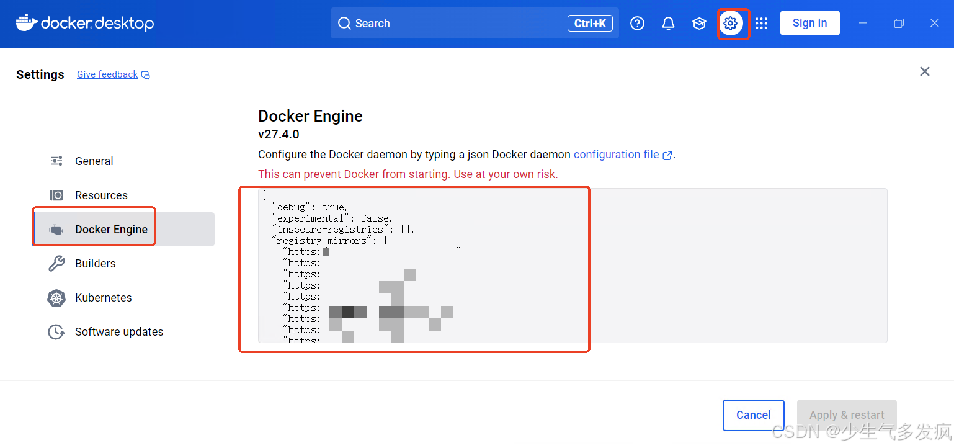Click the external link icon beside Give feedback
The width and height of the screenshot is (954, 448).
coord(146,75)
